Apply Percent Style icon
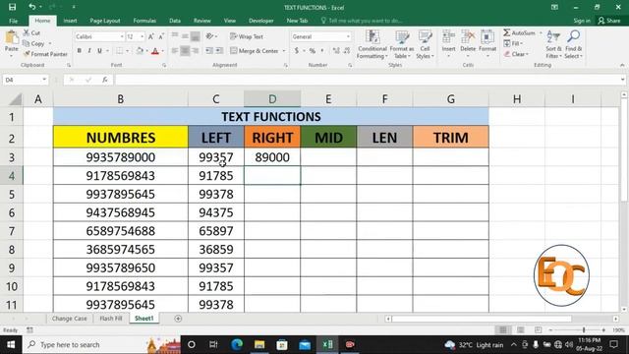This screenshot has width=629, height=354. 313,51
